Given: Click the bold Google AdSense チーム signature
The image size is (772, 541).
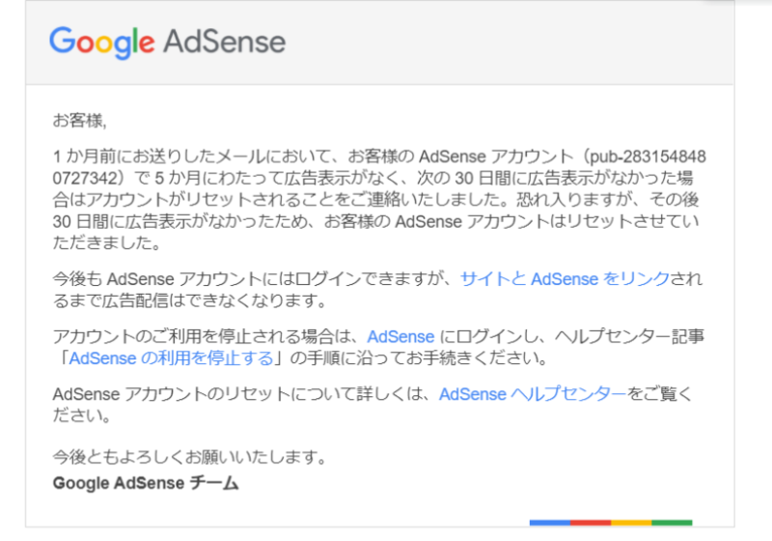Looking at the screenshot, I should (145, 483).
